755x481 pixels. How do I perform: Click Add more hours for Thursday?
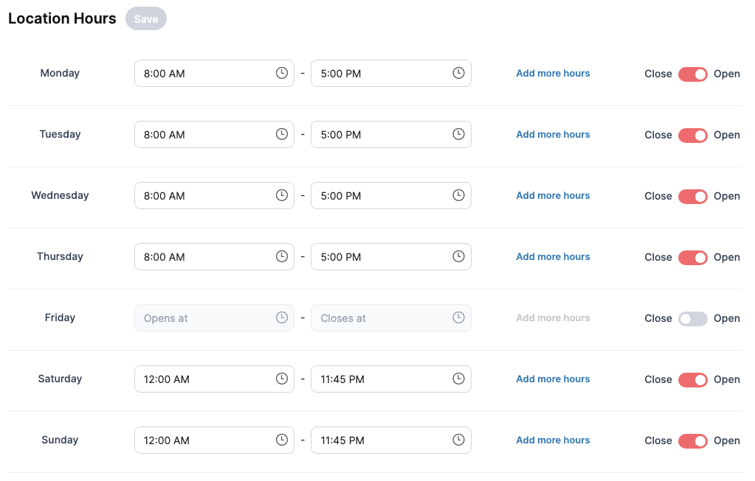[553, 256]
